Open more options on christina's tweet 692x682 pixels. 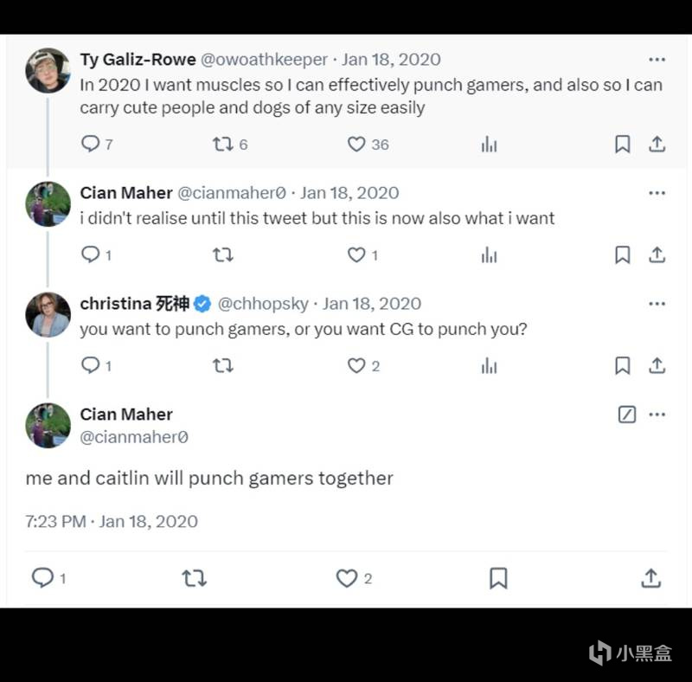pyautogui.click(x=657, y=304)
